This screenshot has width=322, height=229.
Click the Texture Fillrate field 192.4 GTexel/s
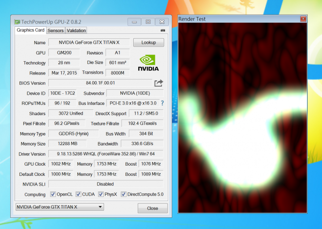pyautogui.click(x=143, y=123)
